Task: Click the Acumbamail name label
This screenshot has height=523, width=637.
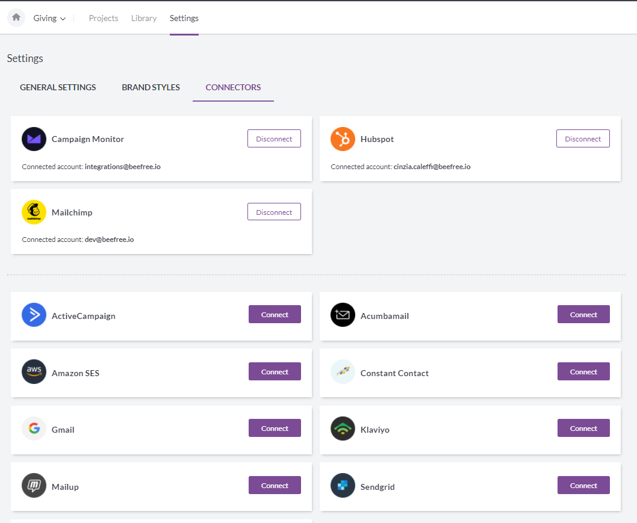Action: pos(384,316)
